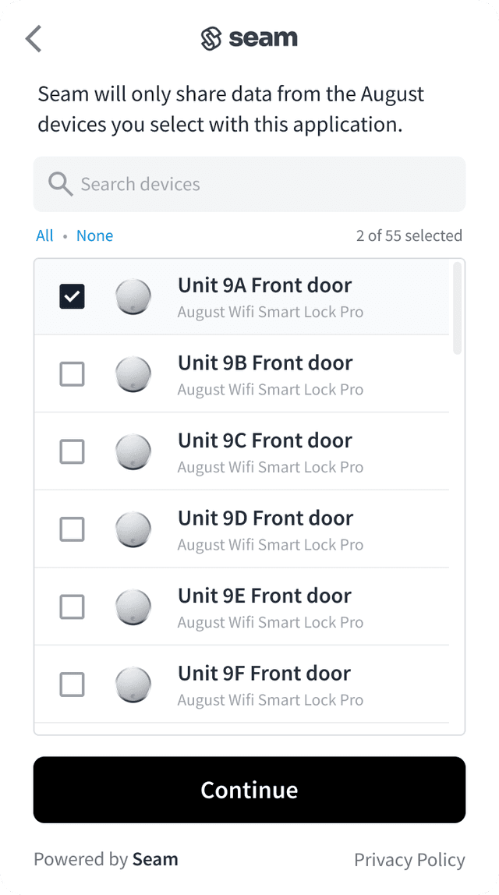Select All devices link
This screenshot has width=499, height=895.
pos(44,235)
